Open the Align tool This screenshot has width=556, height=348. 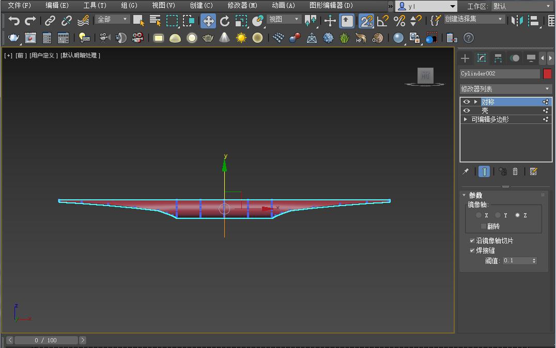pyautogui.click(x=533, y=21)
